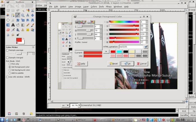Select the Paths tool
Image resolution: width=196 pixels, height=122 pixels.
[x=13, y=15]
